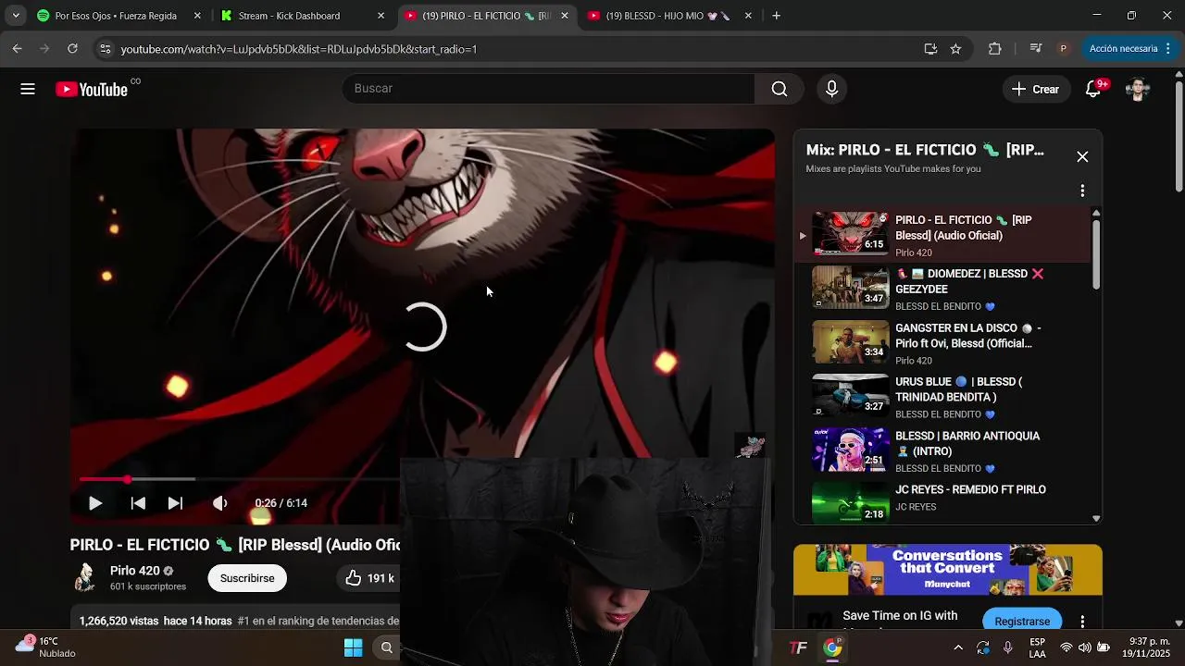Expand the tab search dropdown
The height and width of the screenshot is (666, 1185).
tap(16, 16)
